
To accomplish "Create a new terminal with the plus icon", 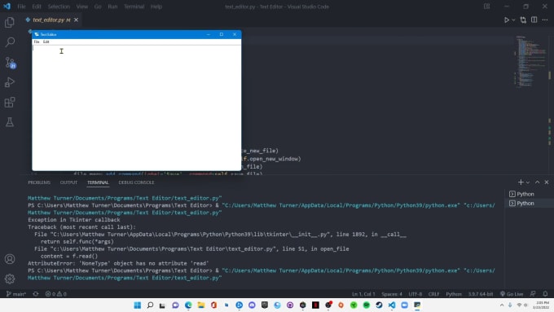I will [x=521, y=182].
